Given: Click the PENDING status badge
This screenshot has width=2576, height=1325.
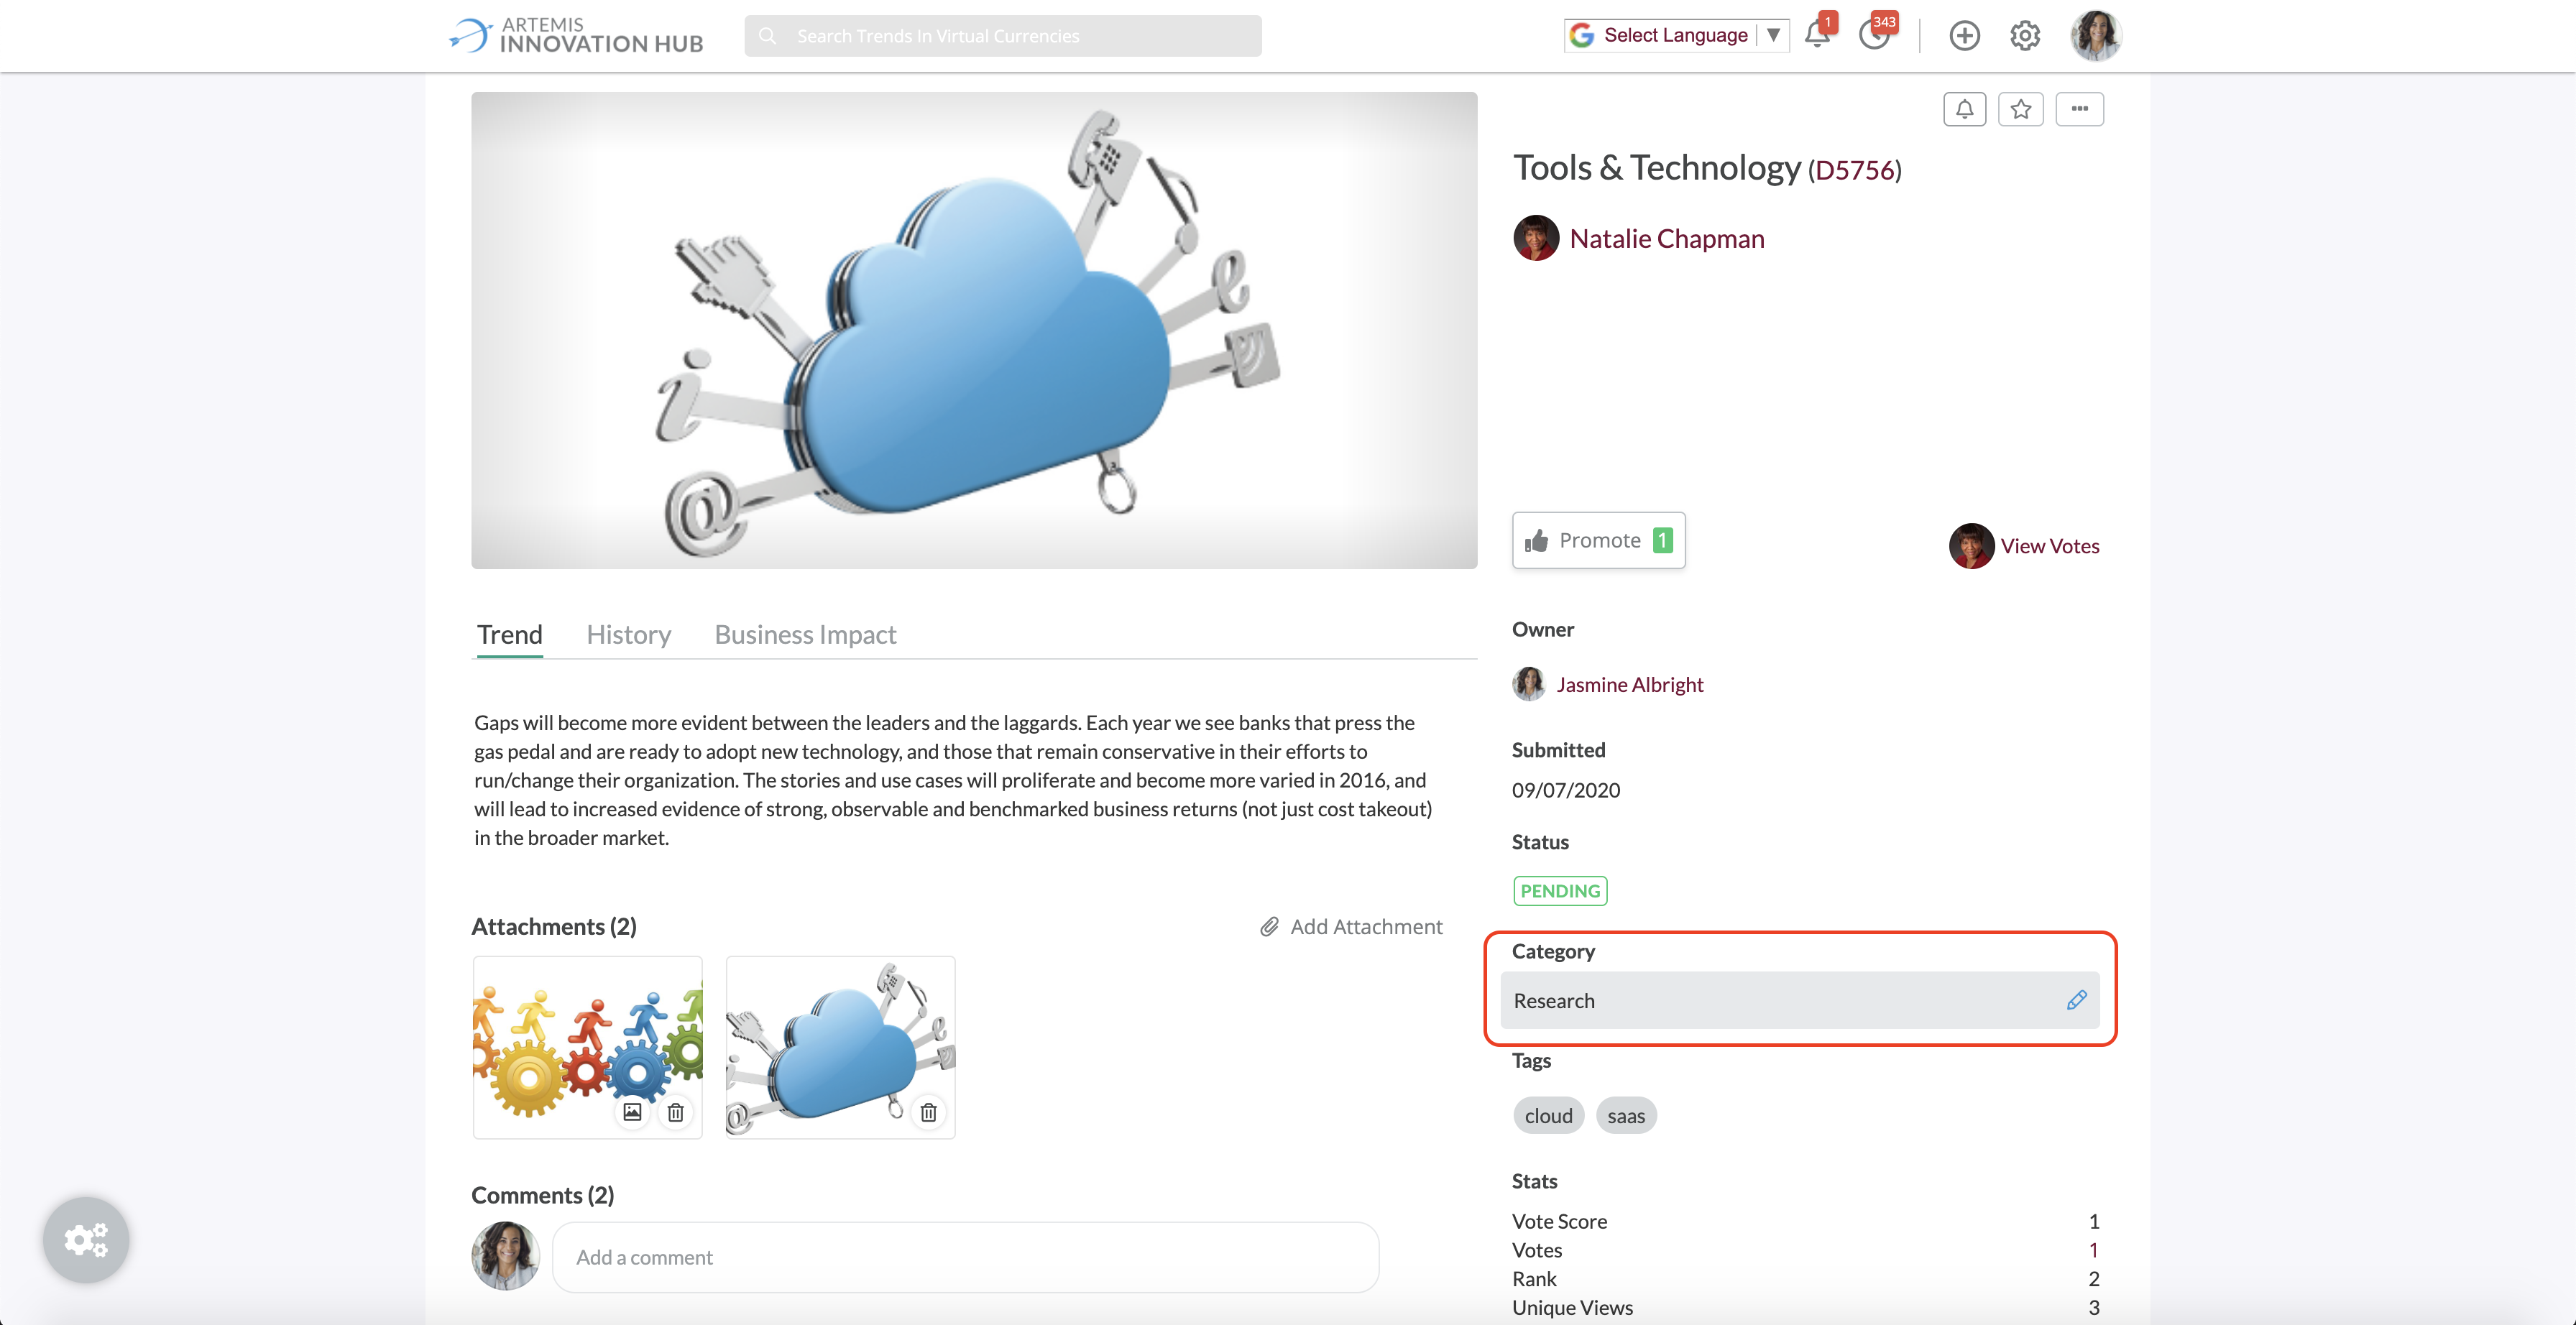Looking at the screenshot, I should (x=1560, y=891).
